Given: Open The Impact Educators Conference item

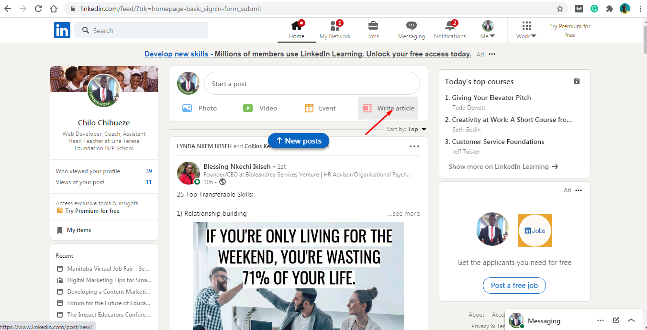Looking at the screenshot, I should pyautogui.click(x=103, y=315).
